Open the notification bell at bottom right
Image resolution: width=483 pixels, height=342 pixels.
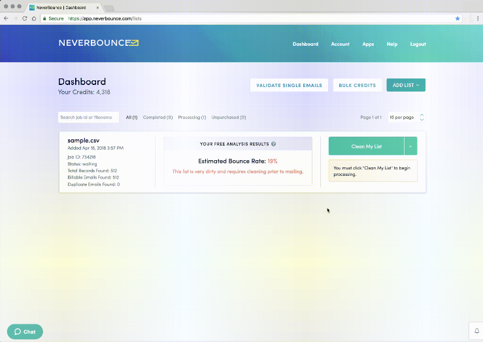476,331
